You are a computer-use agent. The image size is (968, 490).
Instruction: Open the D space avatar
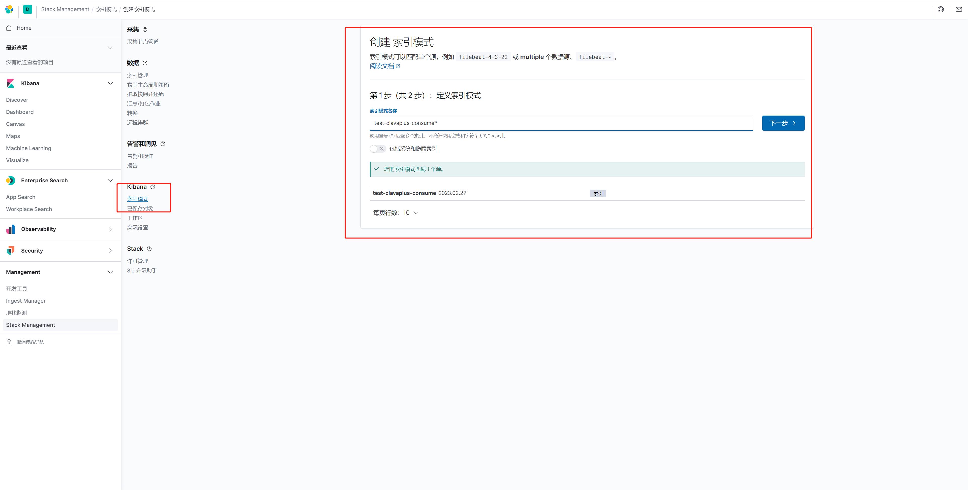[27, 9]
